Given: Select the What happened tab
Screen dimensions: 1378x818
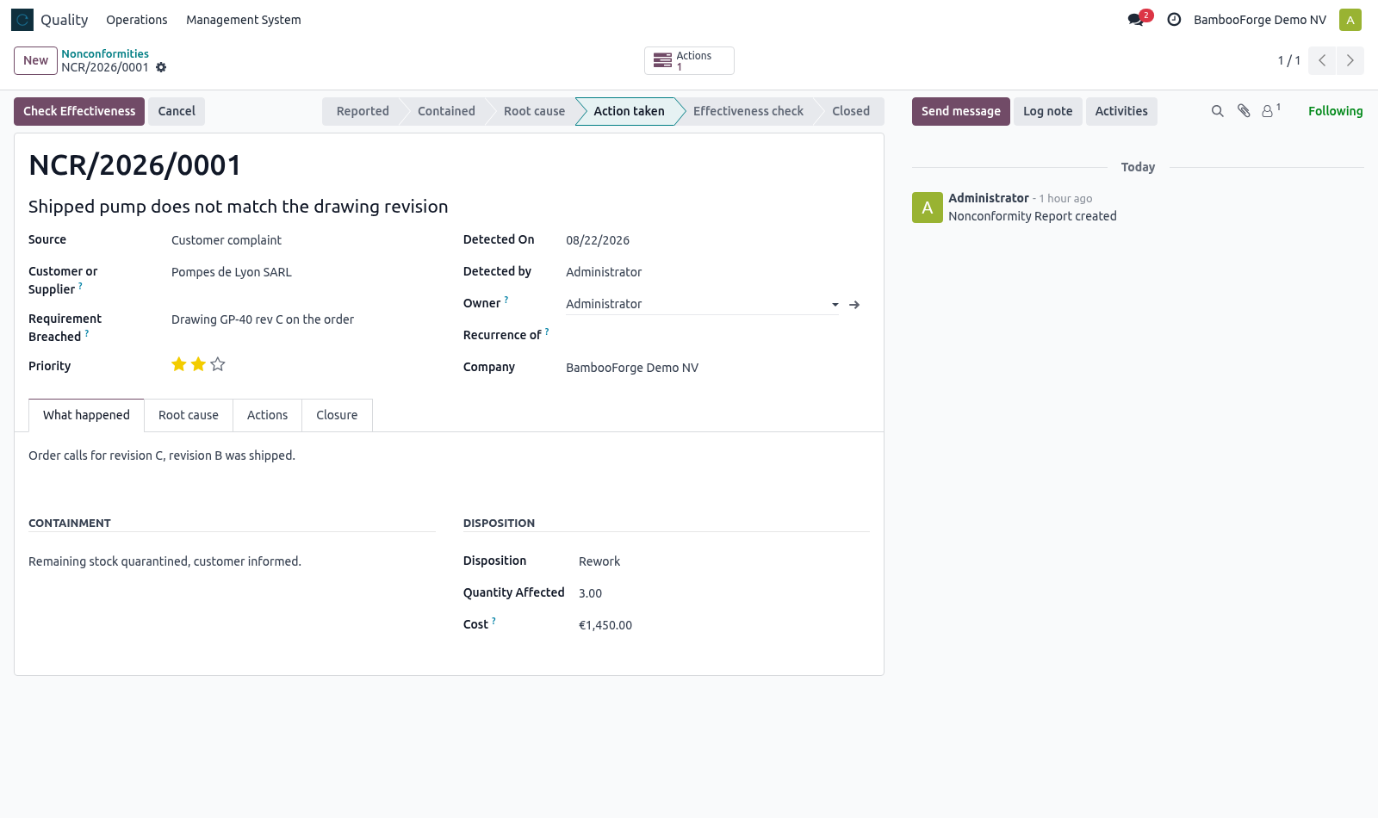Looking at the screenshot, I should pyautogui.click(x=86, y=415).
